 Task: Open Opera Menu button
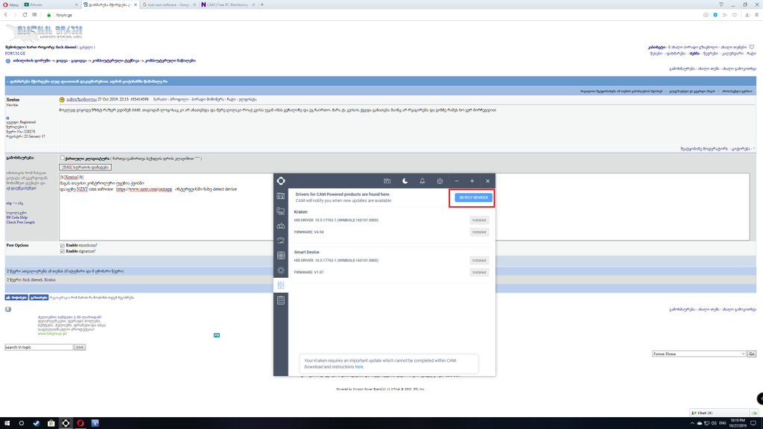[10, 4]
